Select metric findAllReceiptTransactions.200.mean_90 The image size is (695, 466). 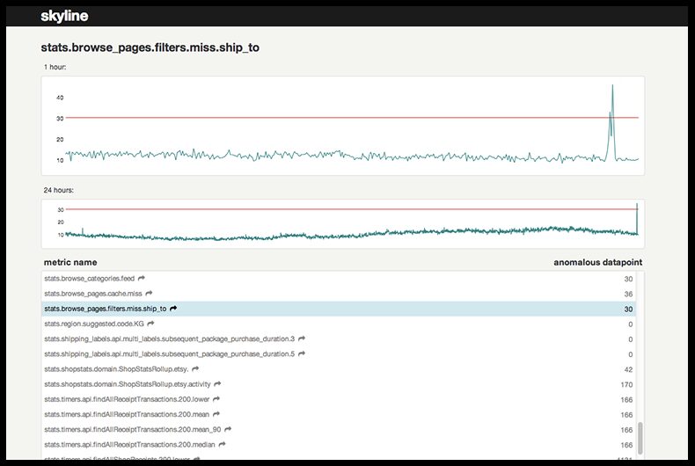pyautogui.click(x=133, y=429)
